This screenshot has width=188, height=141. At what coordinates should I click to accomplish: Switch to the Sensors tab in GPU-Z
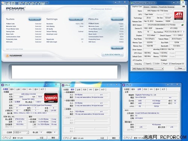coord(146,7)
